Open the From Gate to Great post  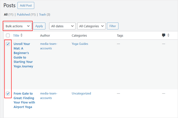click(x=24, y=100)
